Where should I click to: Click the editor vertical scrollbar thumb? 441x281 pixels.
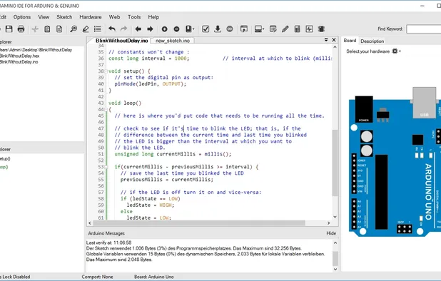335,163
